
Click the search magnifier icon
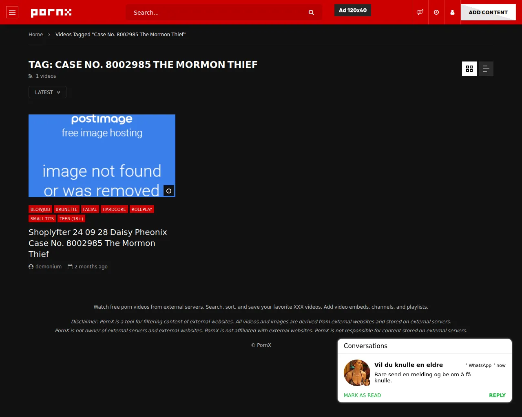pos(311,13)
